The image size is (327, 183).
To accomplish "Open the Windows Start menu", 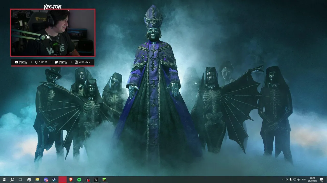I will (x=4, y=180).
